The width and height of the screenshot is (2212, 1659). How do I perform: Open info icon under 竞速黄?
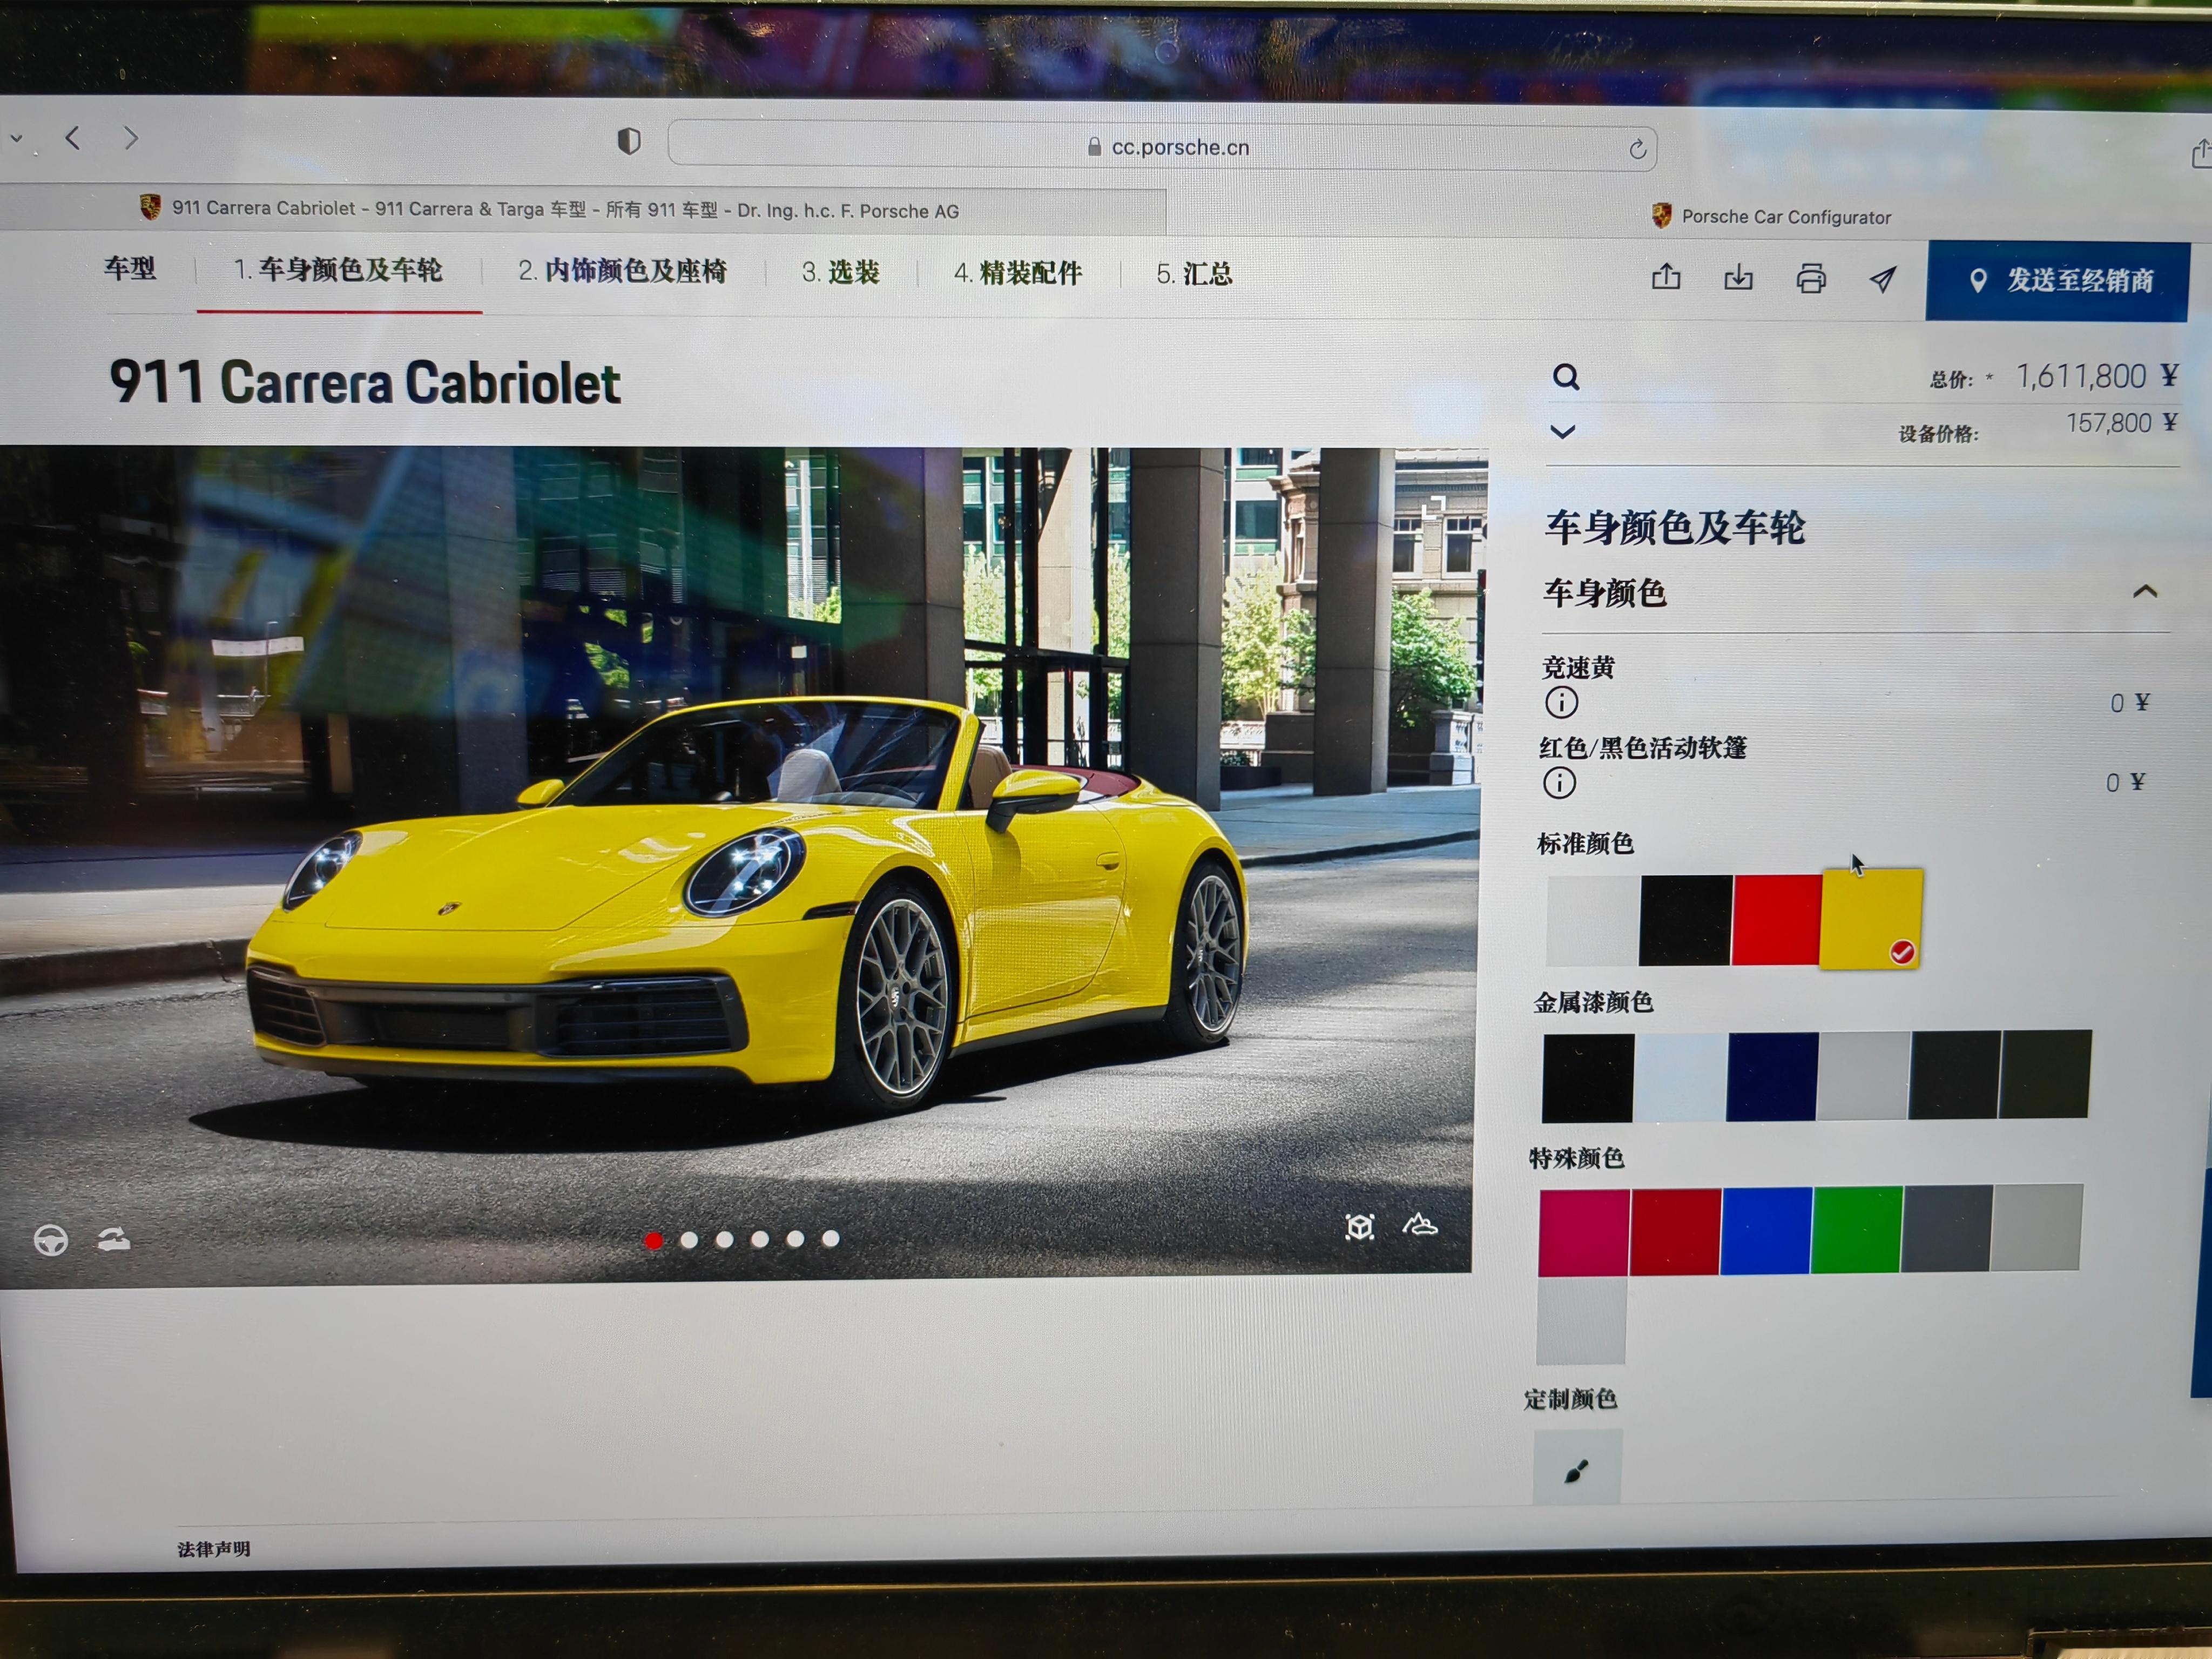[x=1561, y=703]
